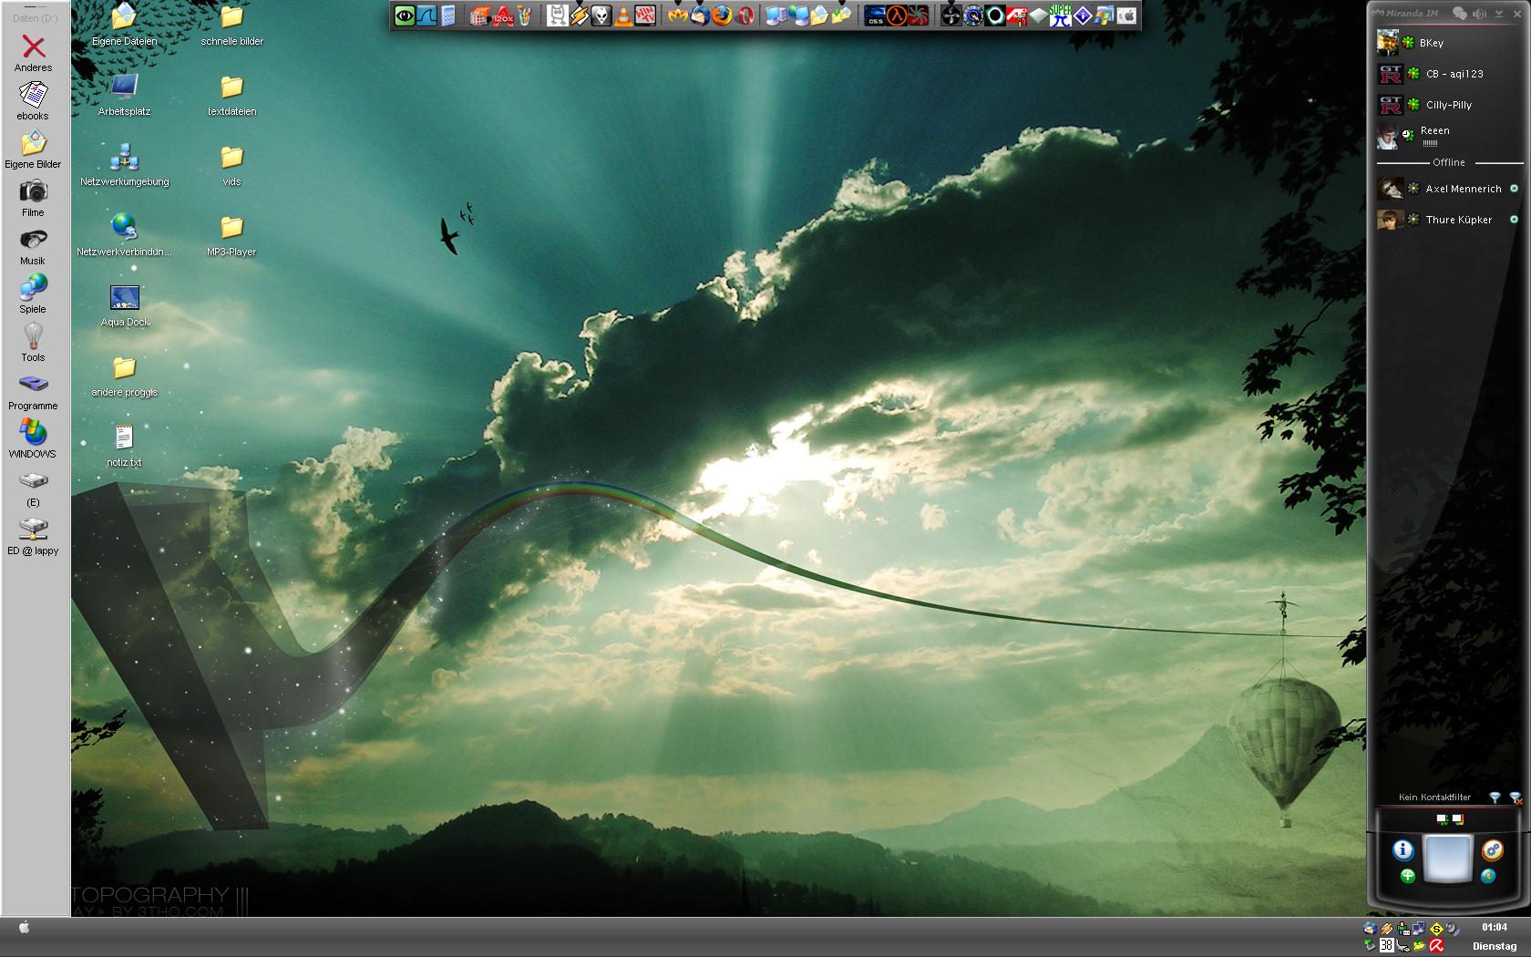Select the vids folder
This screenshot has height=957, width=1531.
(x=232, y=164)
